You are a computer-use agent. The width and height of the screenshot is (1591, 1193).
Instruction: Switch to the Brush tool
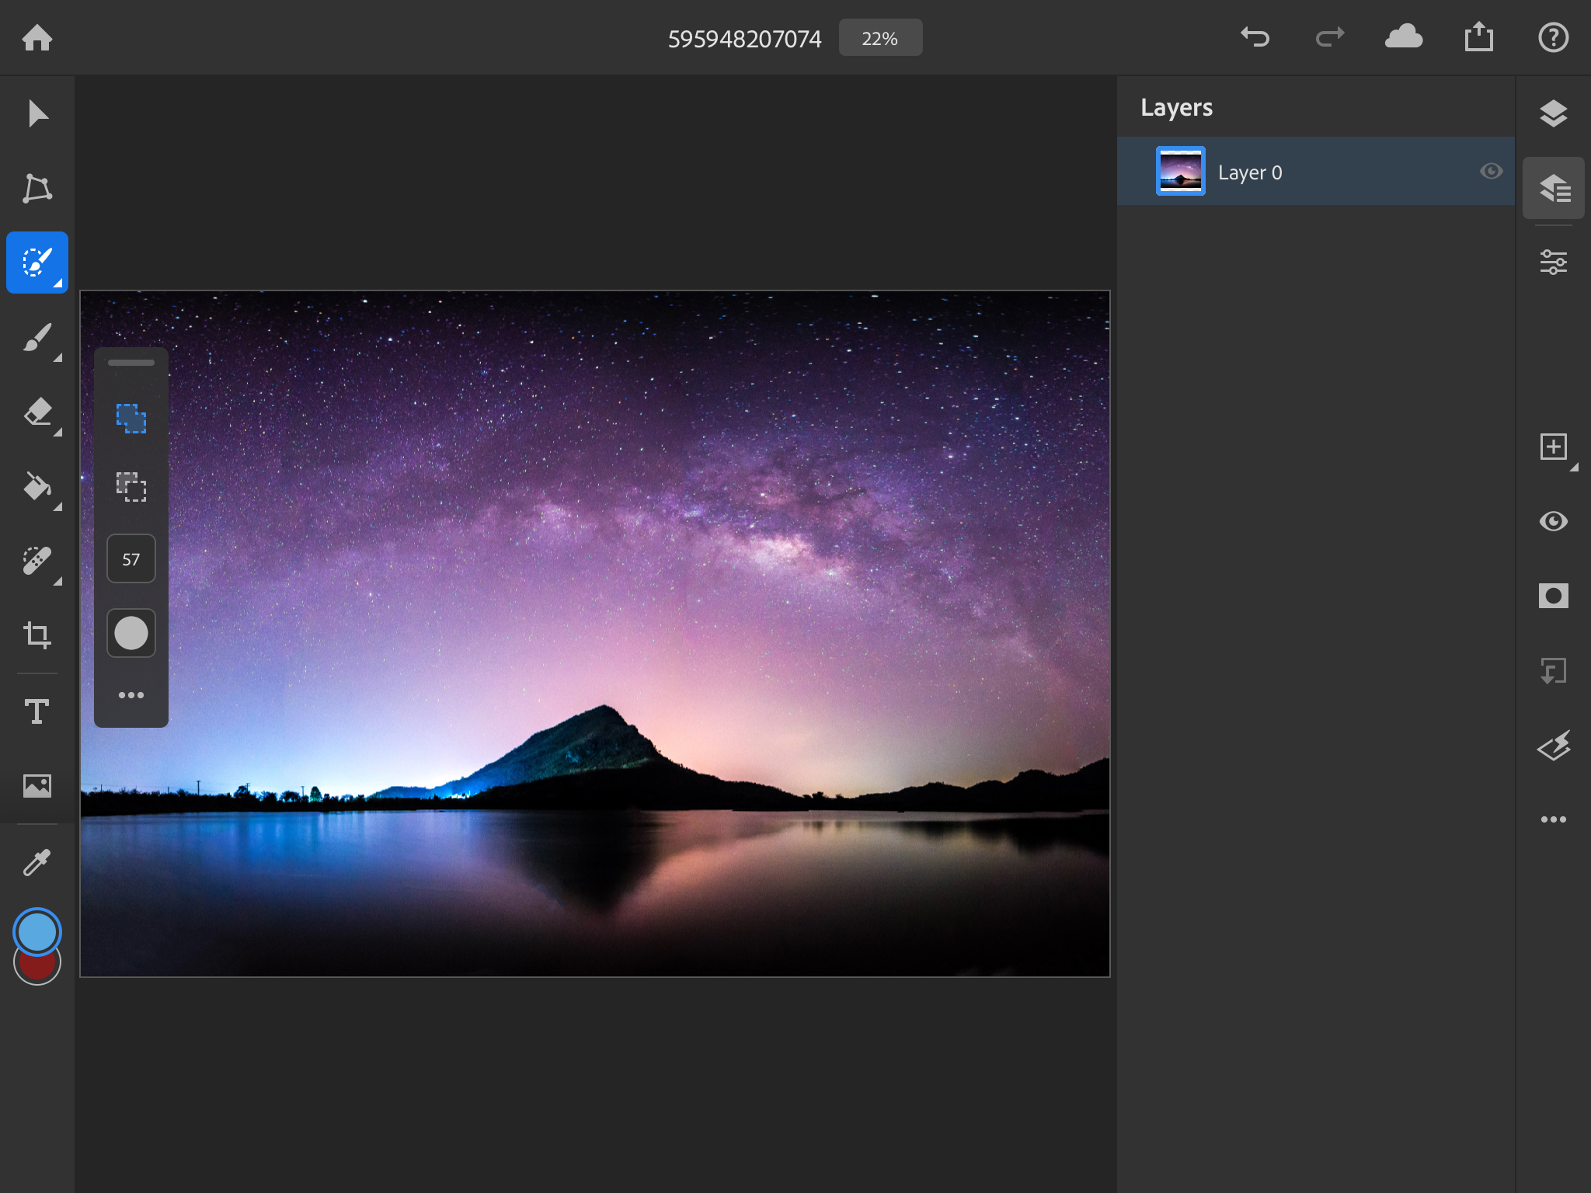(37, 337)
